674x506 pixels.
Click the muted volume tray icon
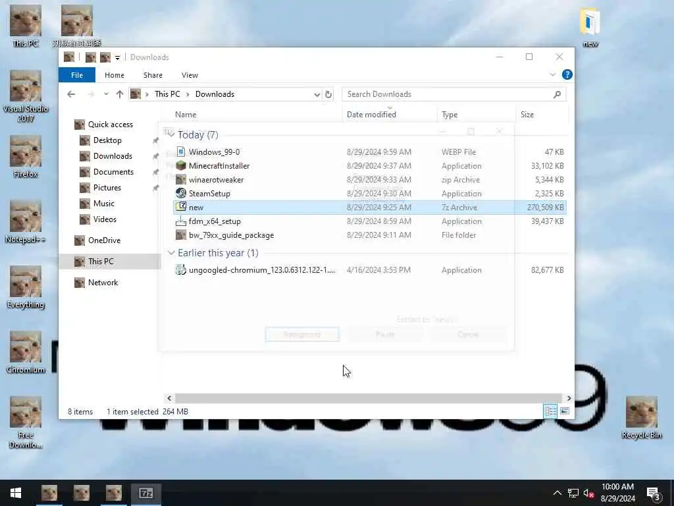click(x=588, y=493)
